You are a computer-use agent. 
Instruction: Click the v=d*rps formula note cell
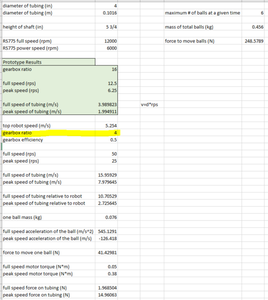(x=152, y=104)
